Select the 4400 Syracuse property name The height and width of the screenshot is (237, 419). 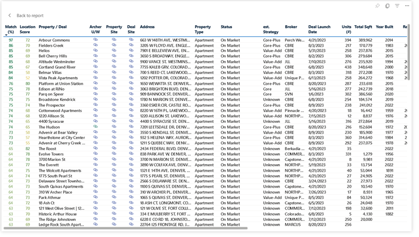coord(51,121)
